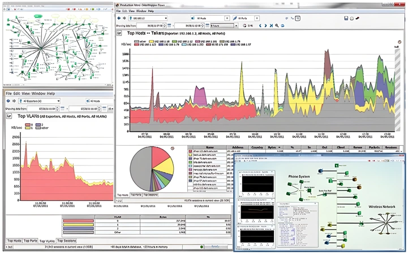Viewport: 408px width, 254px height.
Task: Select Top Hosts tab in Flows window
Action: (x=123, y=195)
